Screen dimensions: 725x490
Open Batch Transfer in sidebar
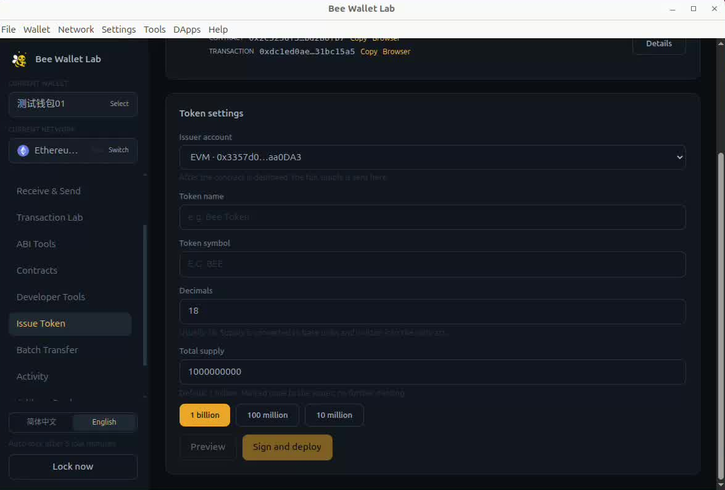point(70,350)
